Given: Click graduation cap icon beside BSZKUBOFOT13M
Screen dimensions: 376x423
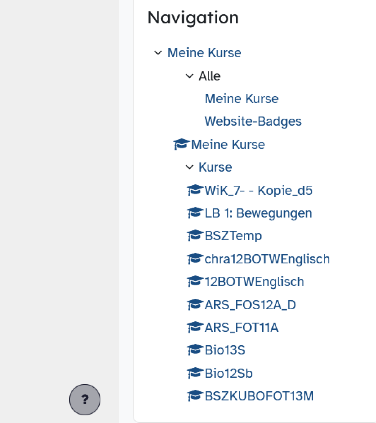Looking at the screenshot, I should tap(195, 396).
